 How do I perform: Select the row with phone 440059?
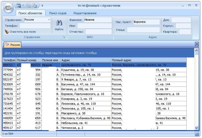click(94, 118)
